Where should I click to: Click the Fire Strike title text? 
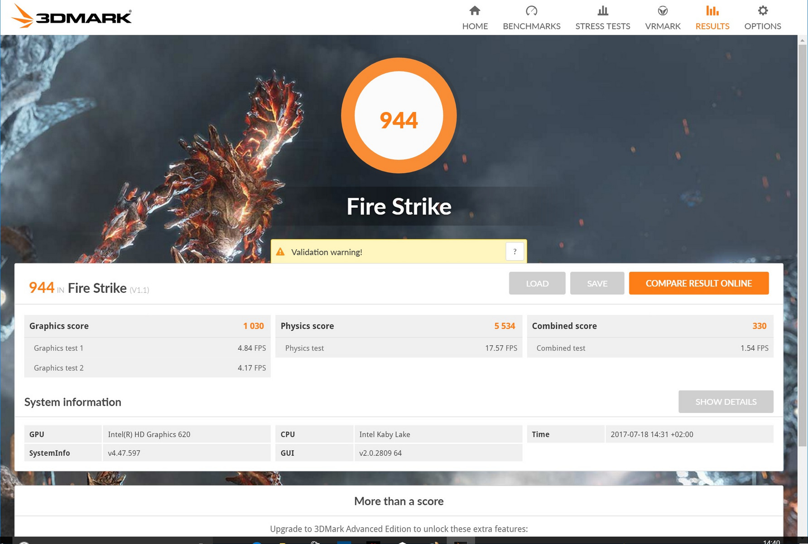pos(399,207)
